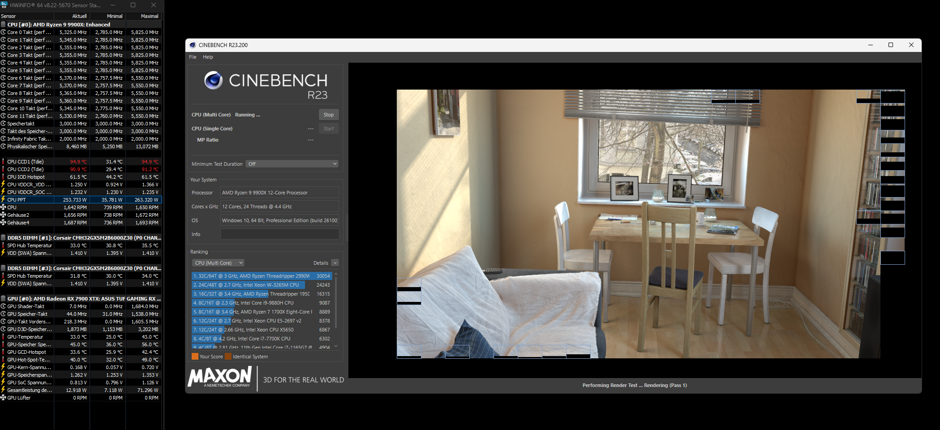Screen dimensions: 940x430
Task: Click the GPU Lüfter fan icon
Action: click(x=3, y=398)
